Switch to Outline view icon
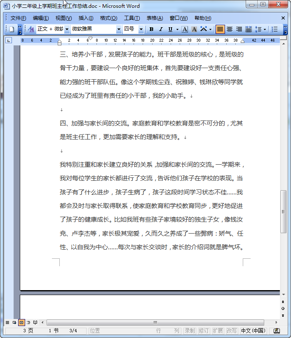 tap(28, 322)
